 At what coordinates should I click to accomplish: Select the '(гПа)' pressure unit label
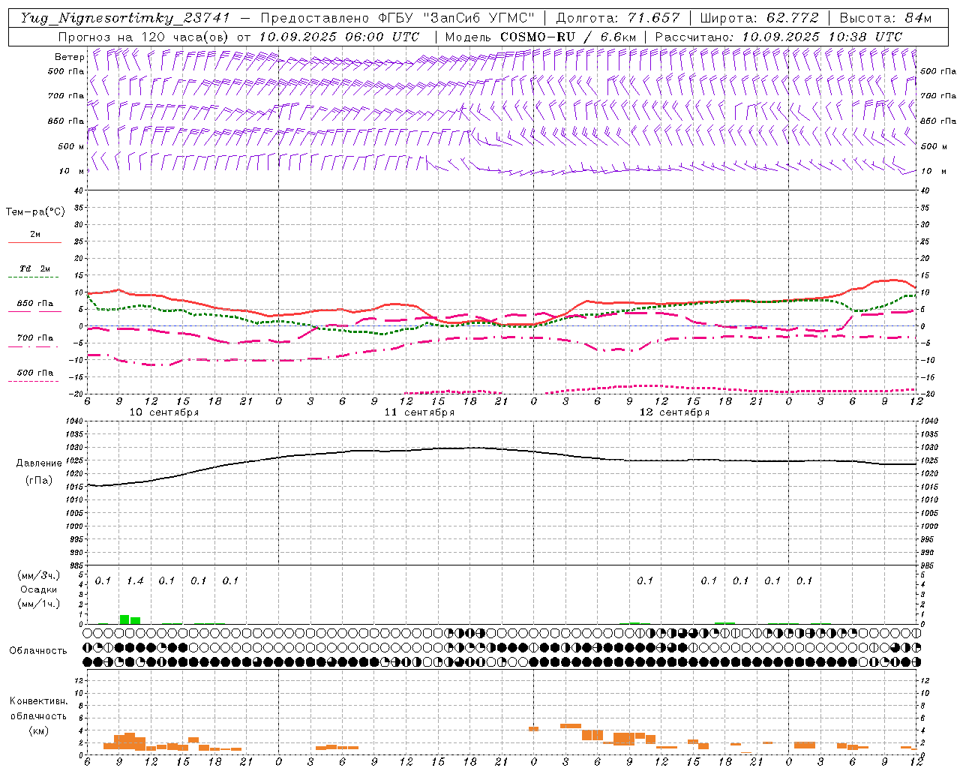[x=39, y=481]
